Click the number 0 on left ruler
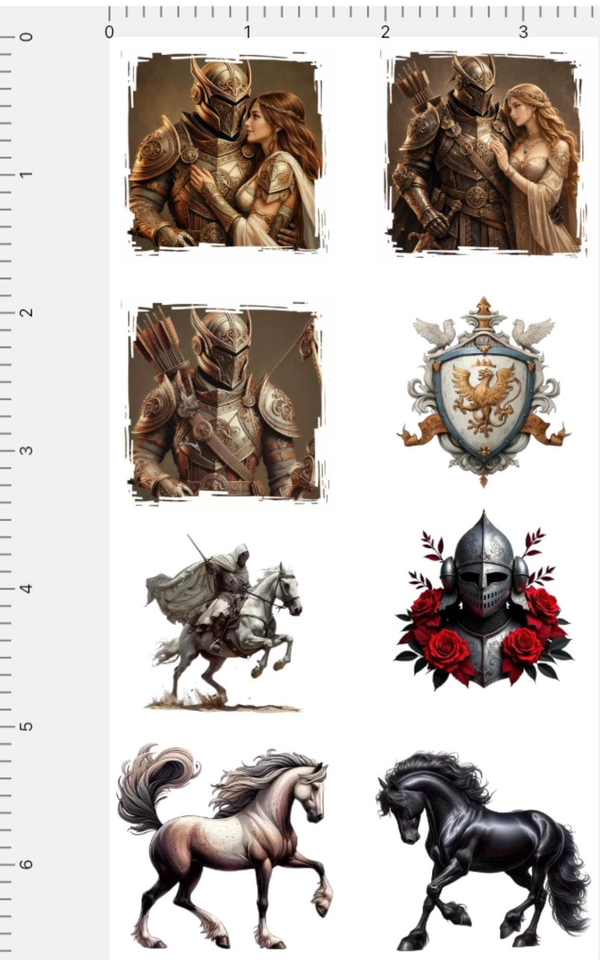 pyautogui.click(x=26, y=37)
